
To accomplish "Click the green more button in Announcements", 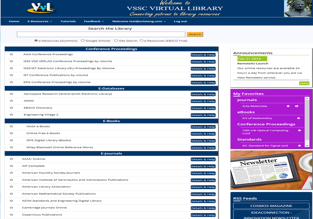I will [304, 83].
